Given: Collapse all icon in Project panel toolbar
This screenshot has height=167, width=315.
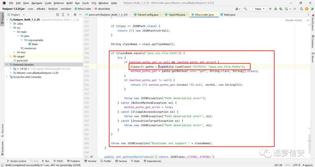Looking at the screenshot, I should (x=68, y=15).
